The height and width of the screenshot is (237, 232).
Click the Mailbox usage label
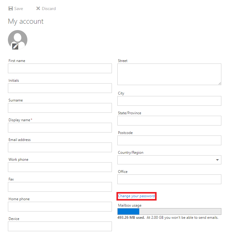130,205
